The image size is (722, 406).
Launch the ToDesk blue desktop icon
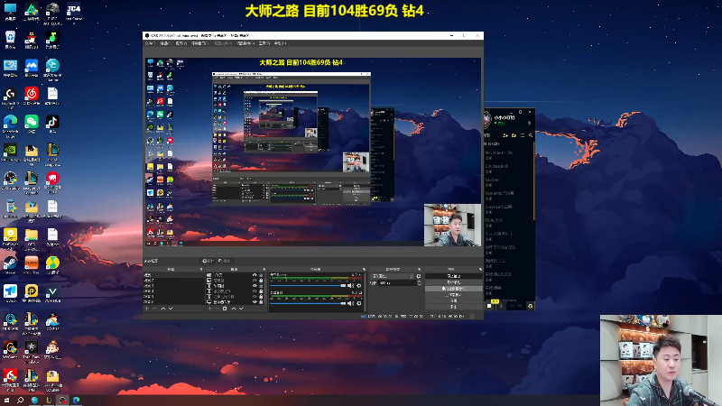10,291
